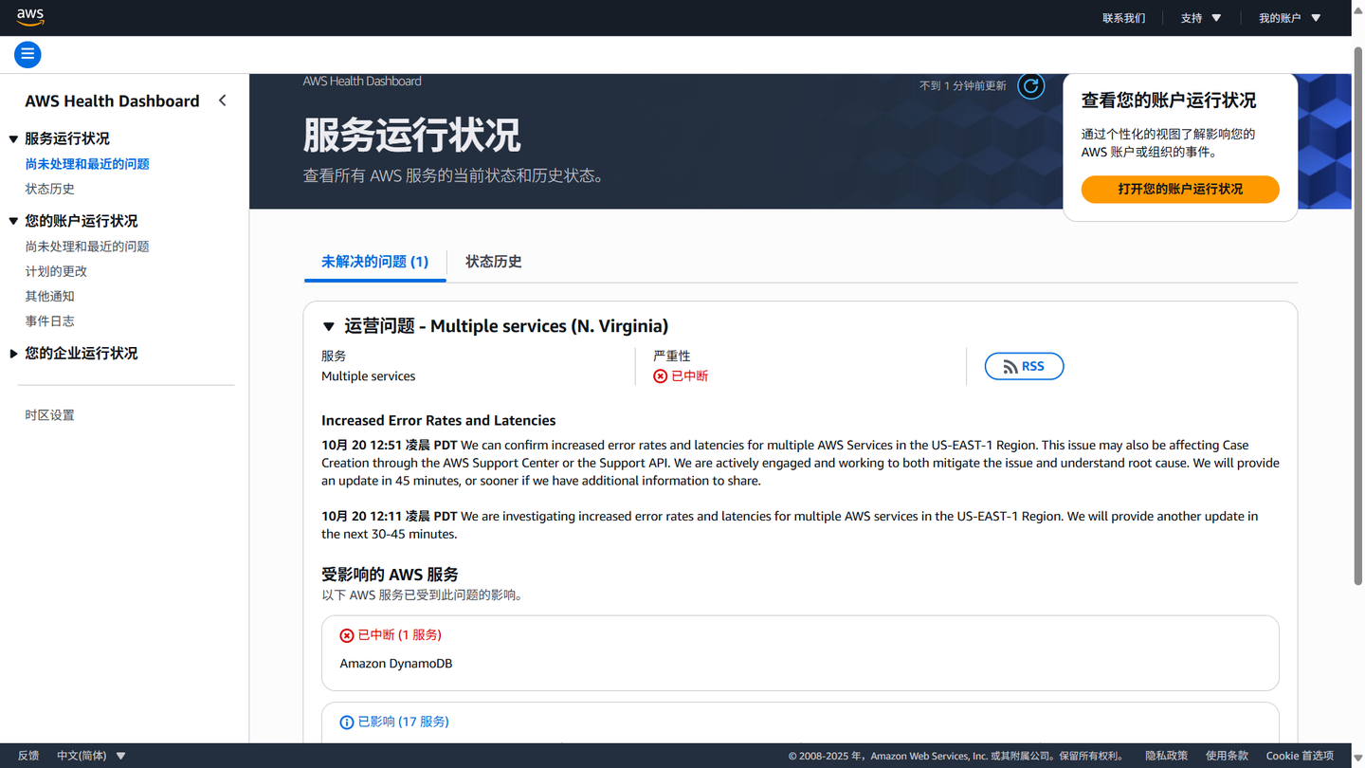This screenshot has height=768, width=1365.
Task: Collapse the Multiple services 运营问题 event
Action: (329, 326)
